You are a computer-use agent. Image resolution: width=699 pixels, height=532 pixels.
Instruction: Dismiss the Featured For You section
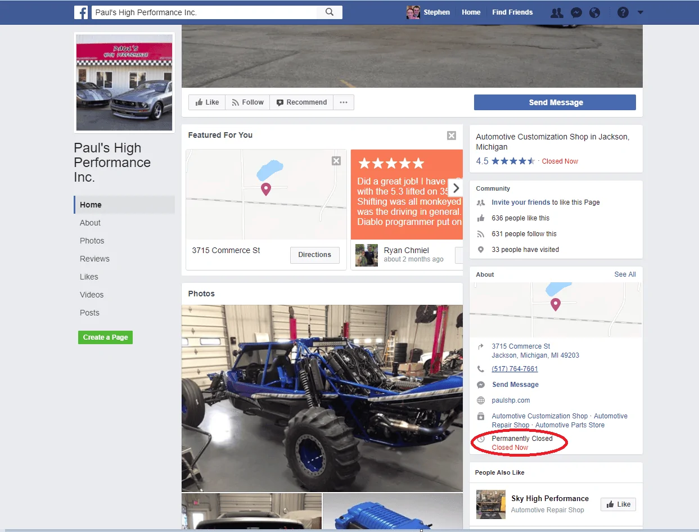452,135
